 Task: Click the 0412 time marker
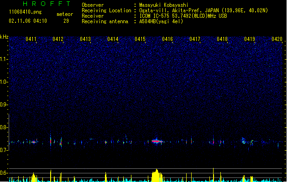(x=58, y=39)
